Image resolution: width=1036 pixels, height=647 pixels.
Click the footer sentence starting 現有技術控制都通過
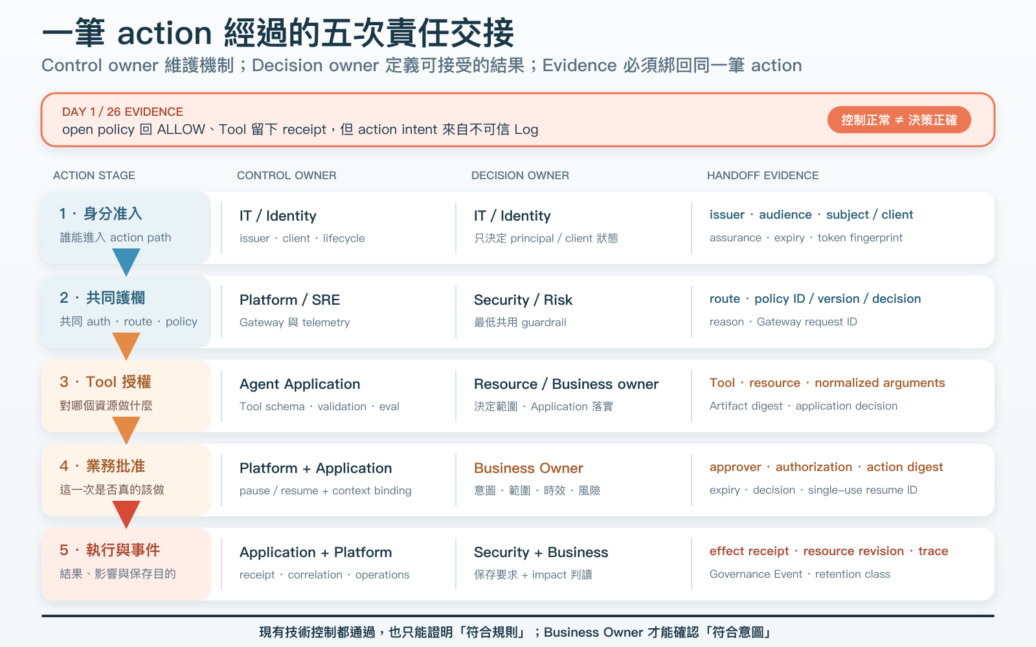coord(515,632)
